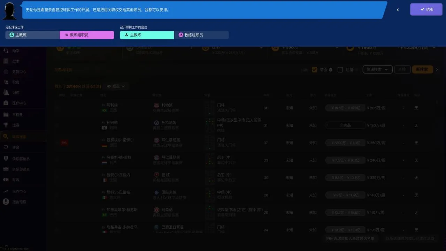This screenshot has height=251, width=446.
Task: Click the Brazil flag under 阿利森
Action: [x=104, y=110]
